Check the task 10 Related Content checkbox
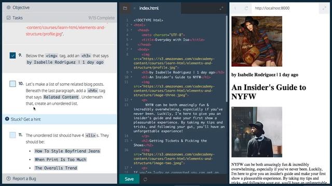Viewport: 332px width, 186px height. coord(12,84)
